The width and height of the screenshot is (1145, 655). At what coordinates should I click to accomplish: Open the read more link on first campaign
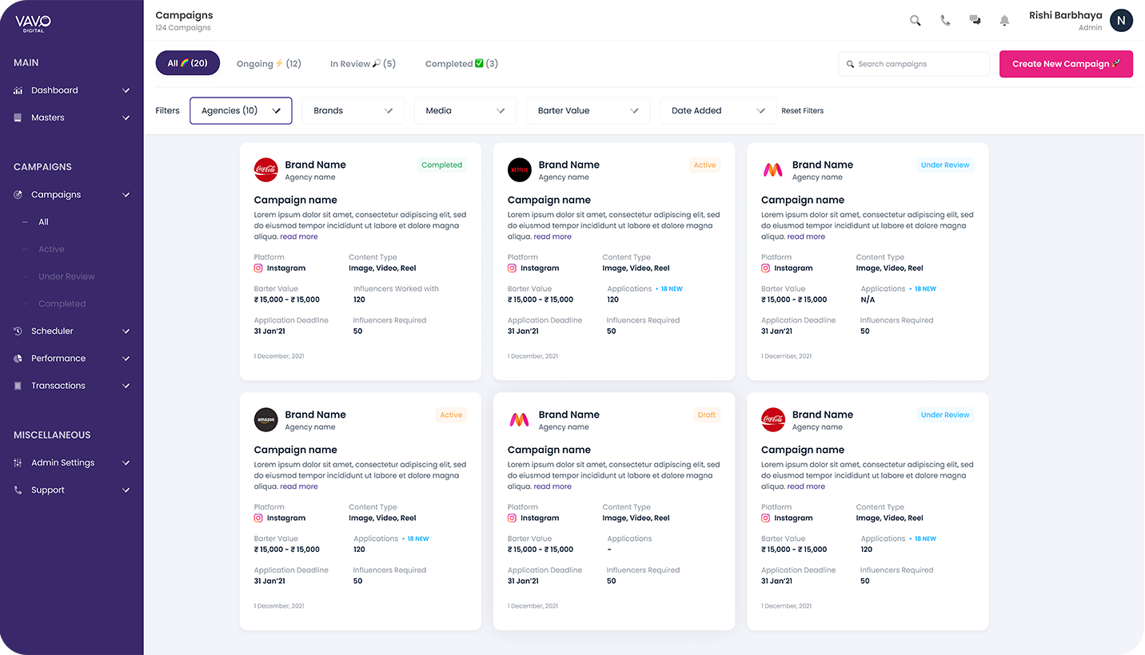click(298, 236)
